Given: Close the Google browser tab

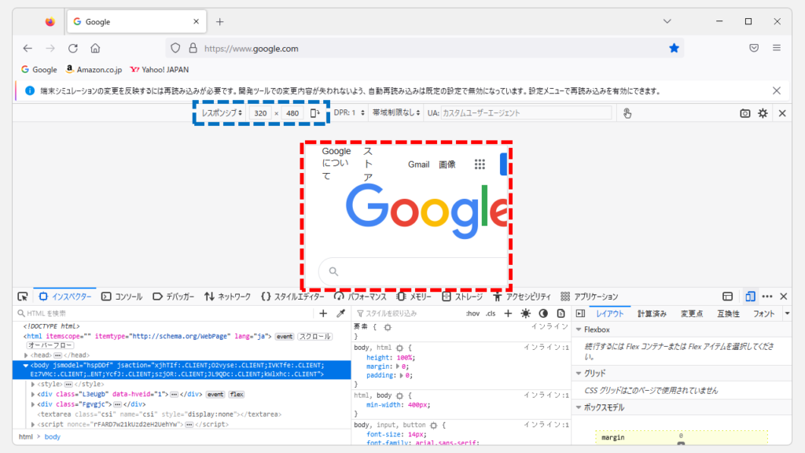Looking at the screenshot, I should click(196, 21).
